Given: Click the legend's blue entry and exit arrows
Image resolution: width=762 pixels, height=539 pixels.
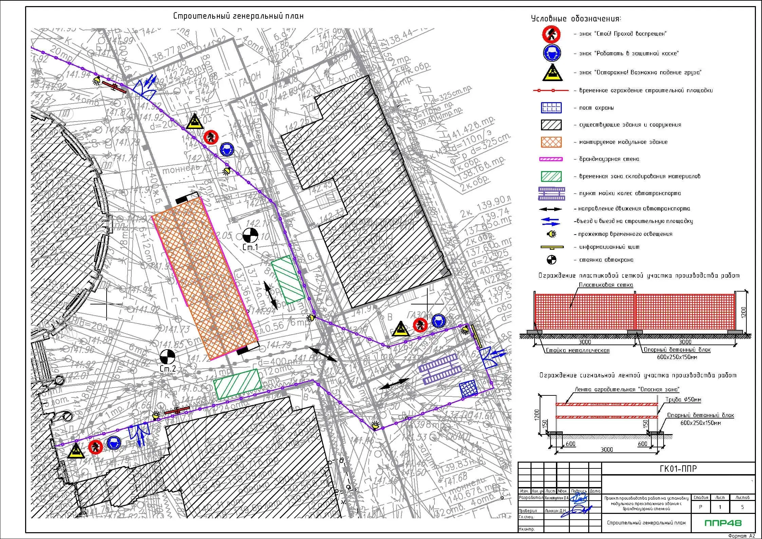Looking at the screenshot, I should click(551, 222).
